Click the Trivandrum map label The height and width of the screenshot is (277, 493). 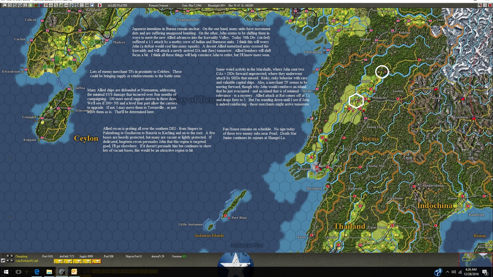11,72
